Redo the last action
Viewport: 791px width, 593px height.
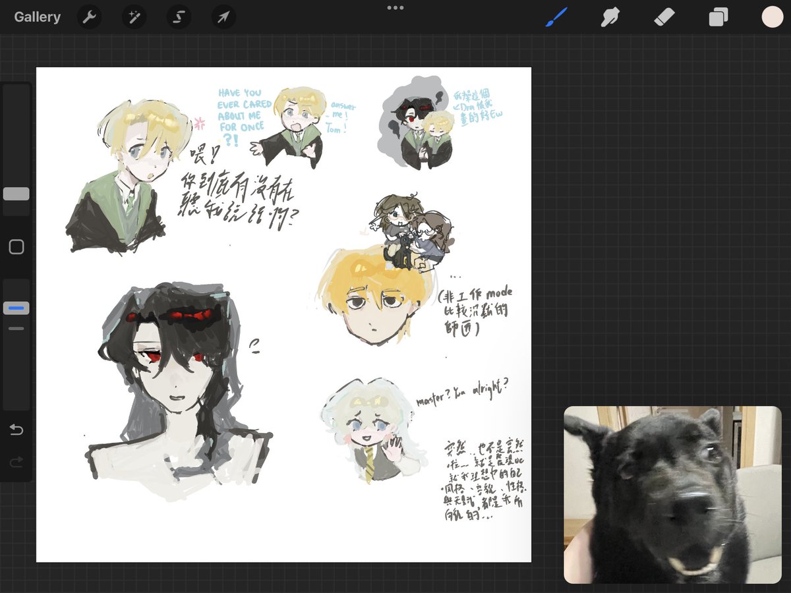coord(16,461)
